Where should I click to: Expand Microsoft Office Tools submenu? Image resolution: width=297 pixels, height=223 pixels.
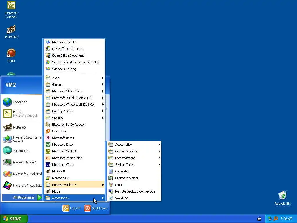pyautogui.click(x=74, y=91)
